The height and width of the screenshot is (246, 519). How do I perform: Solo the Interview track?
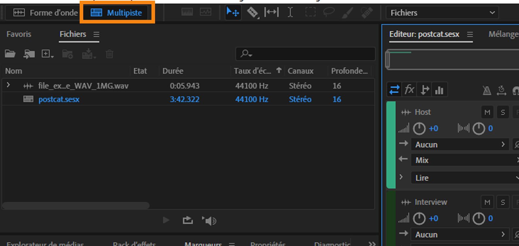click(x=503, y=202)
